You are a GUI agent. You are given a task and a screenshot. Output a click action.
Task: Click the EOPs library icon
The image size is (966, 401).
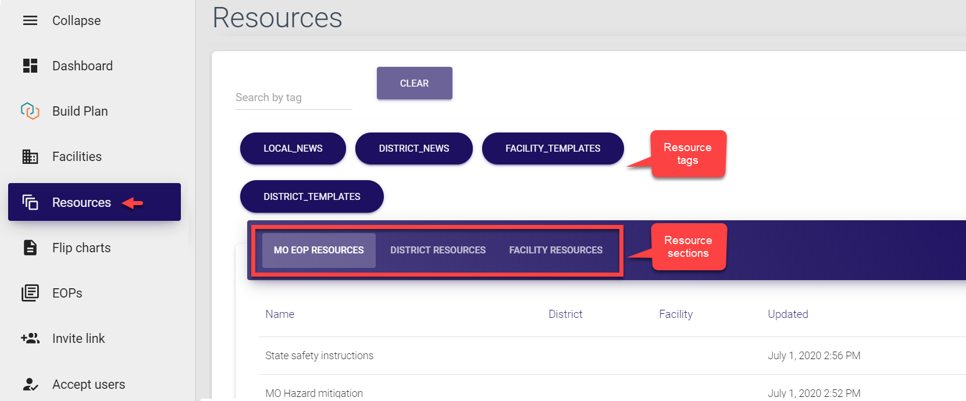(30, 293)
